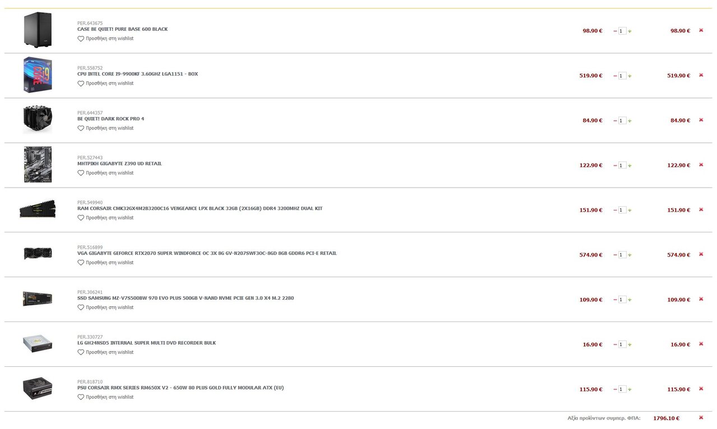Add Intel i9-9900KF CPU to wishlist
Screen dimensions: 717x429
coord(105,83)
